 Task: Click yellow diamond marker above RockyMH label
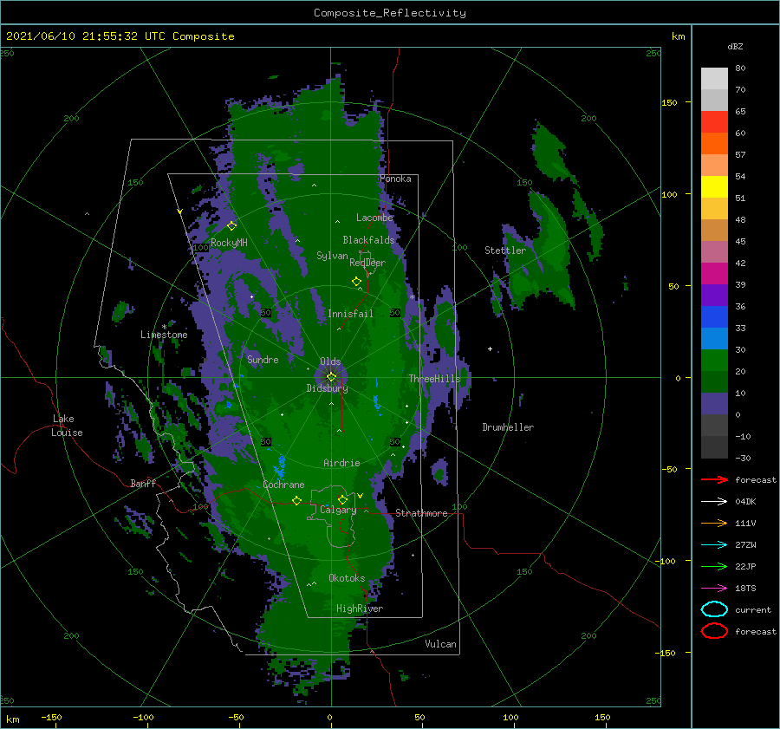tap(231, 226)
